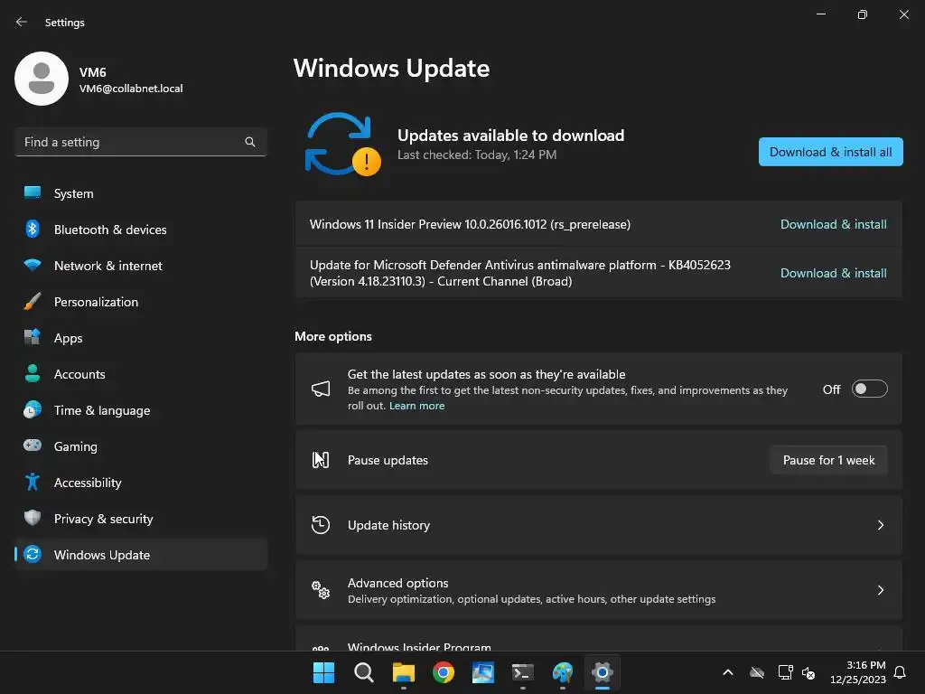Toggle Get the latest updates switch
925x694 pixels.
pyautogui.click(x=870, y=389)
